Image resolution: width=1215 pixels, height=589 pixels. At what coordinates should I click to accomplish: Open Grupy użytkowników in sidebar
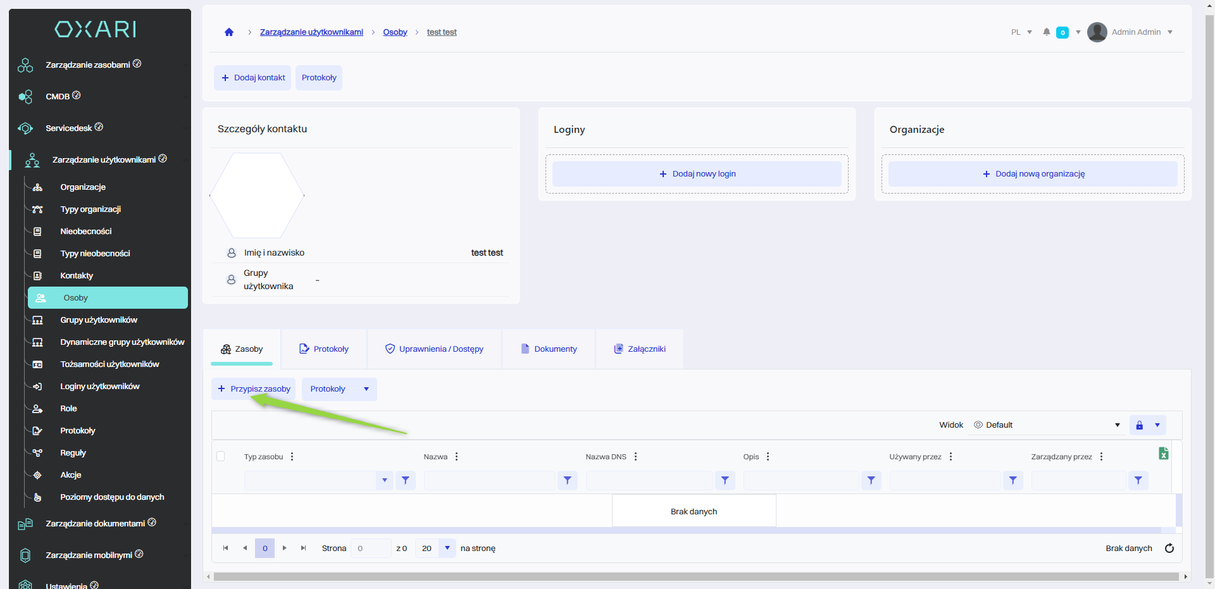(99, 320)
